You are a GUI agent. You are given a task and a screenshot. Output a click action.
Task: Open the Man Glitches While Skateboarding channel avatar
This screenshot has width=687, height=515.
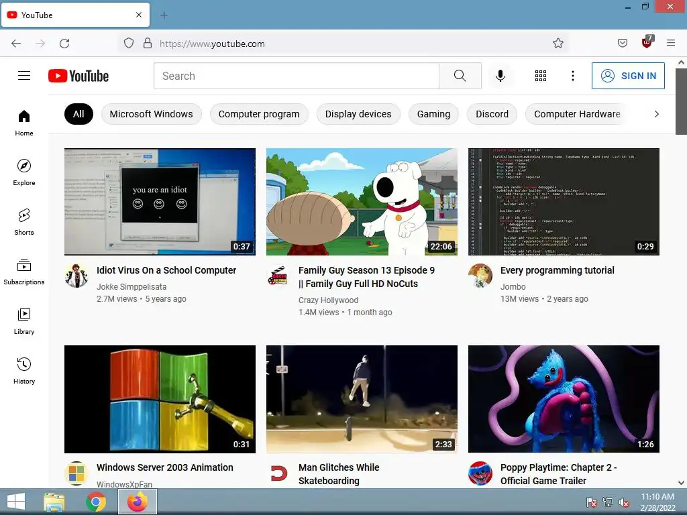[278, 473]
